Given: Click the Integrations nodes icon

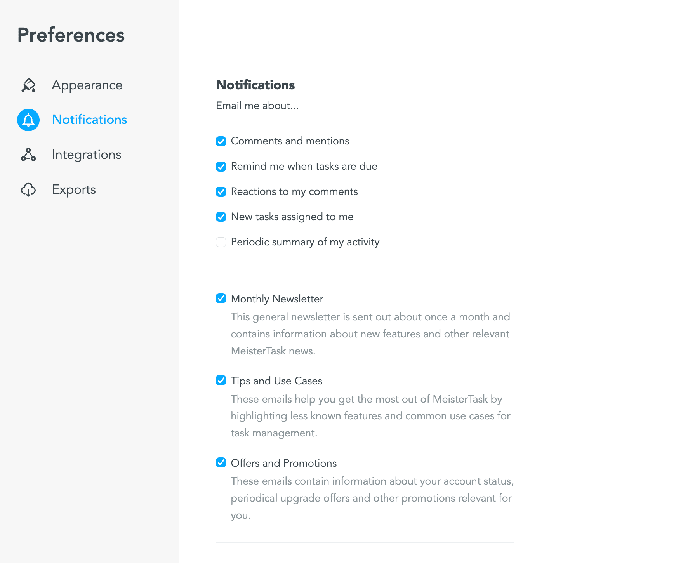Looking at the screenshot, I should (28, 155).
